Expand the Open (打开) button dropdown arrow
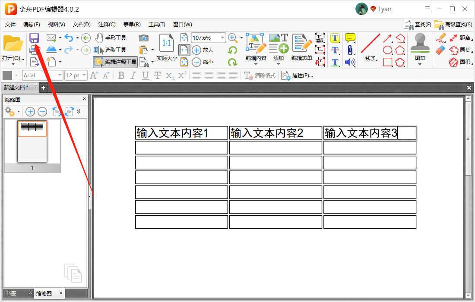Image resolution: width=475 pixels, height=302 pixels. pos(13,64)
